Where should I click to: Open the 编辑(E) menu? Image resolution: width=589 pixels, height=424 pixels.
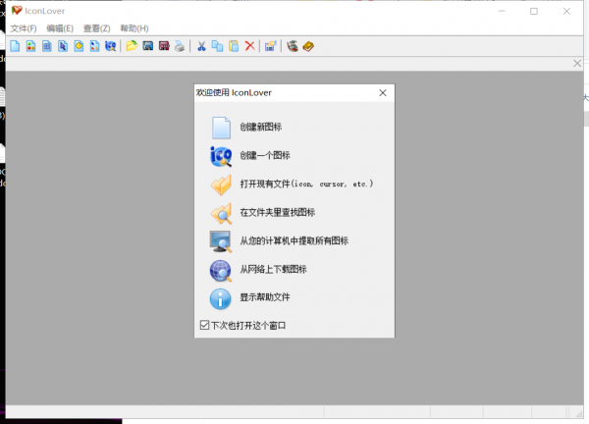pos(60,28)
